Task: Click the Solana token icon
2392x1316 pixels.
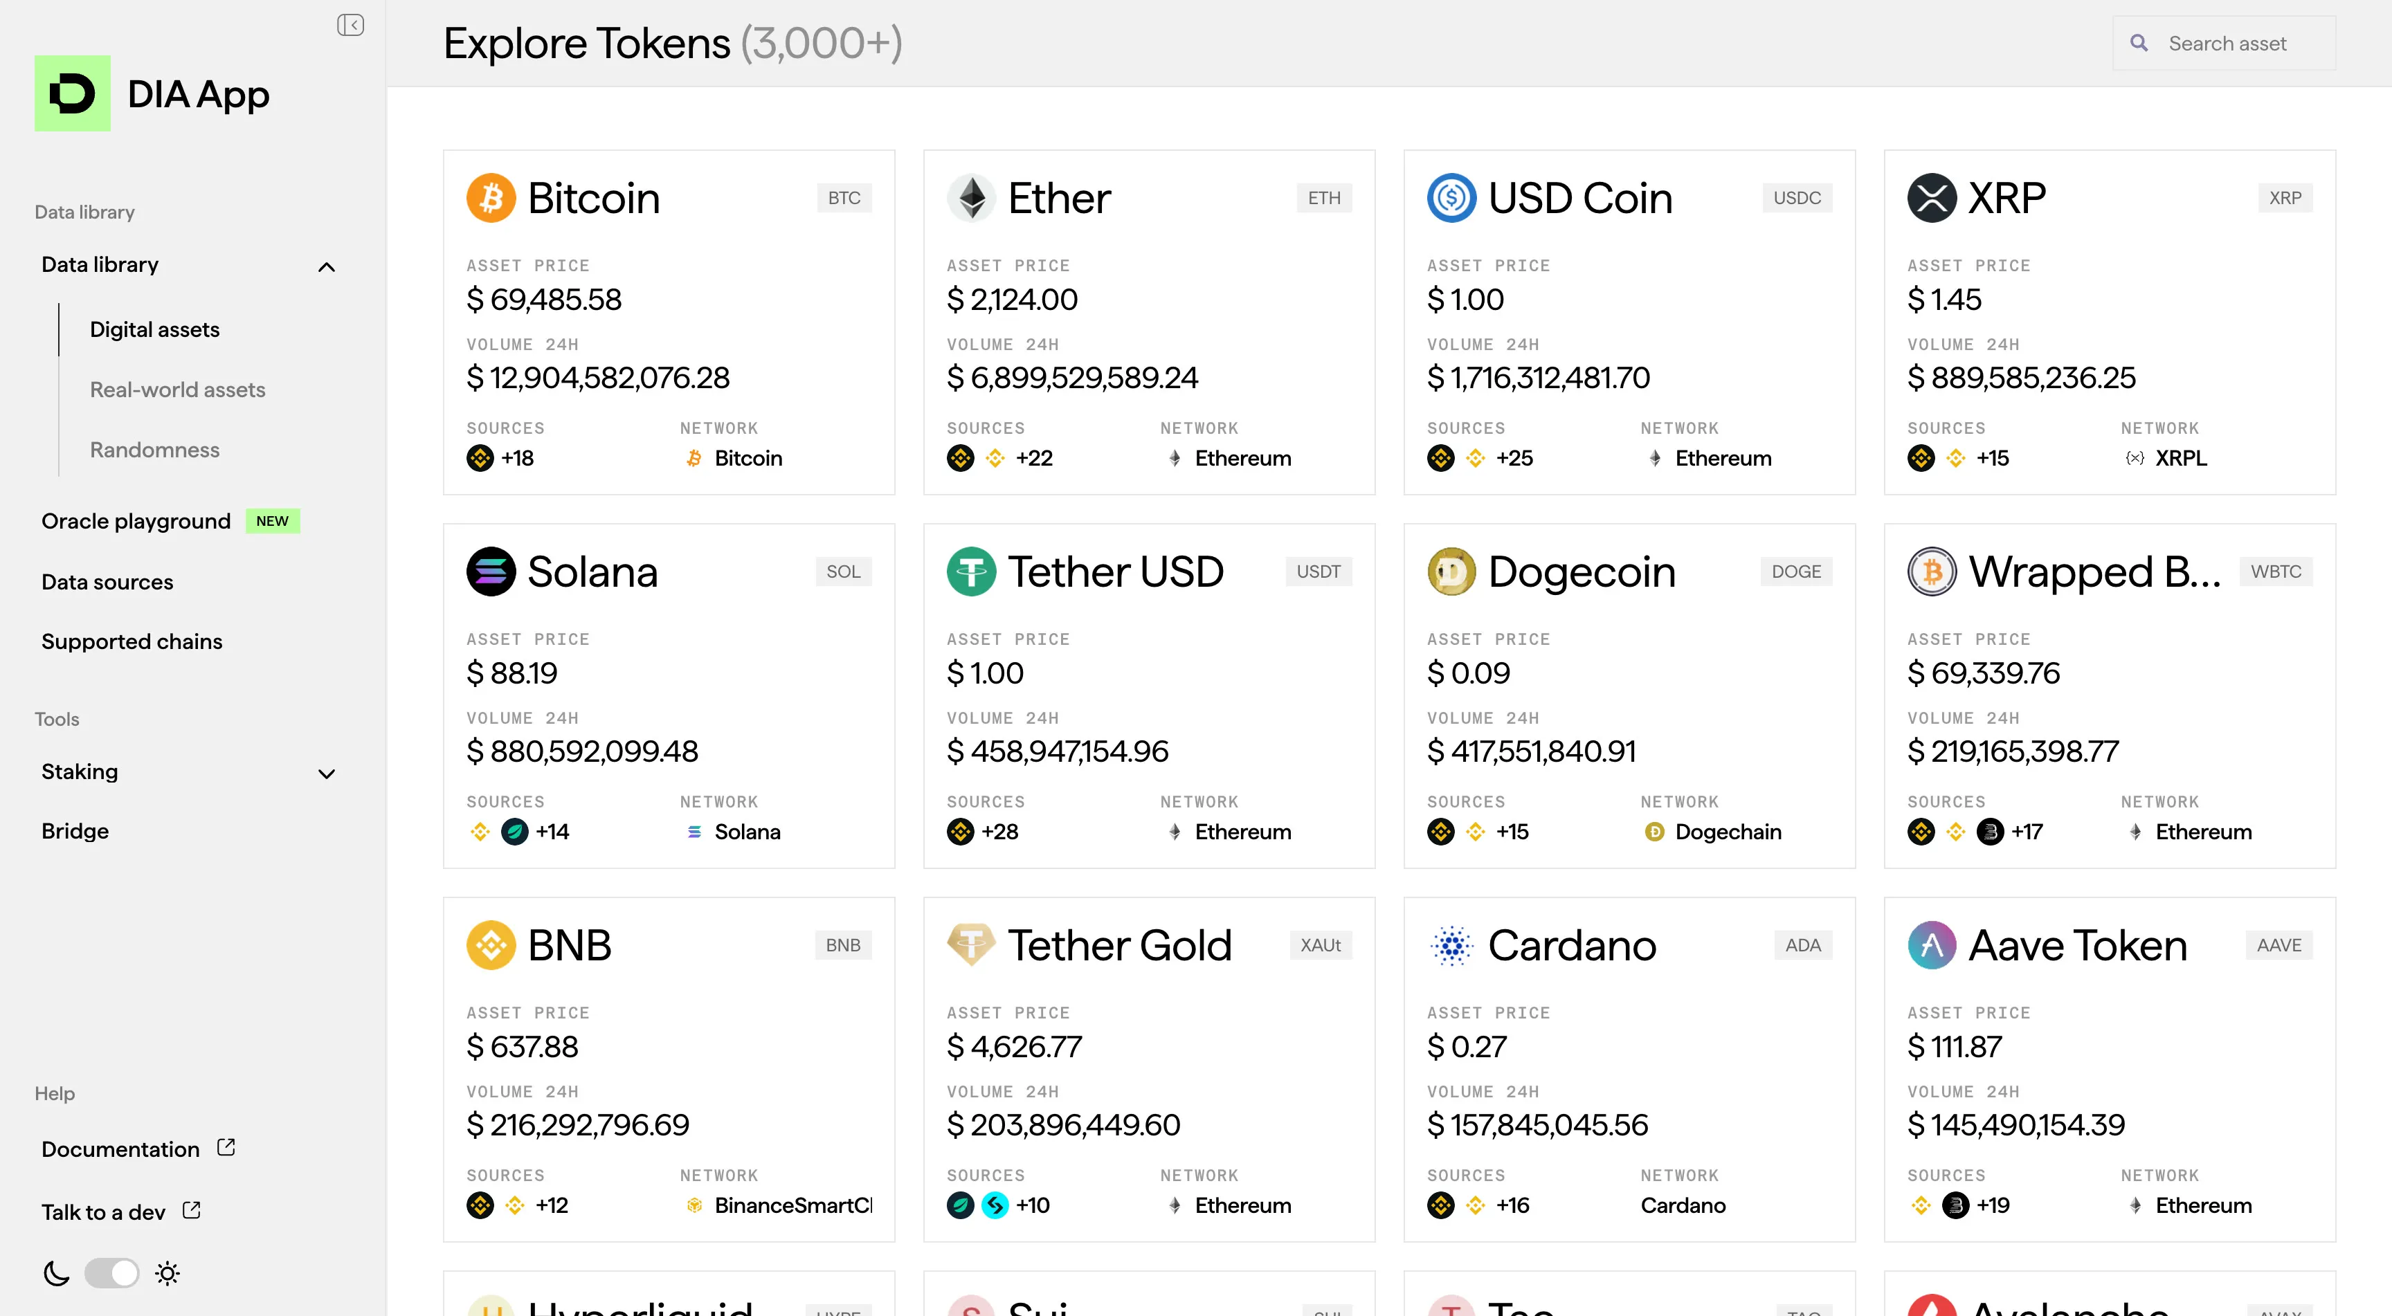Action: 490,572
